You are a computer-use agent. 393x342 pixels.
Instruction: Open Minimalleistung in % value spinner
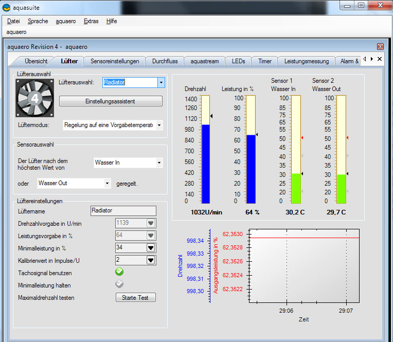[151, 248]
